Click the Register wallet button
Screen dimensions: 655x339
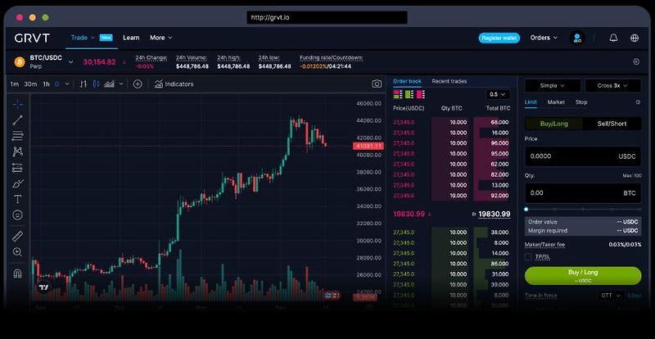pos(499,38)
